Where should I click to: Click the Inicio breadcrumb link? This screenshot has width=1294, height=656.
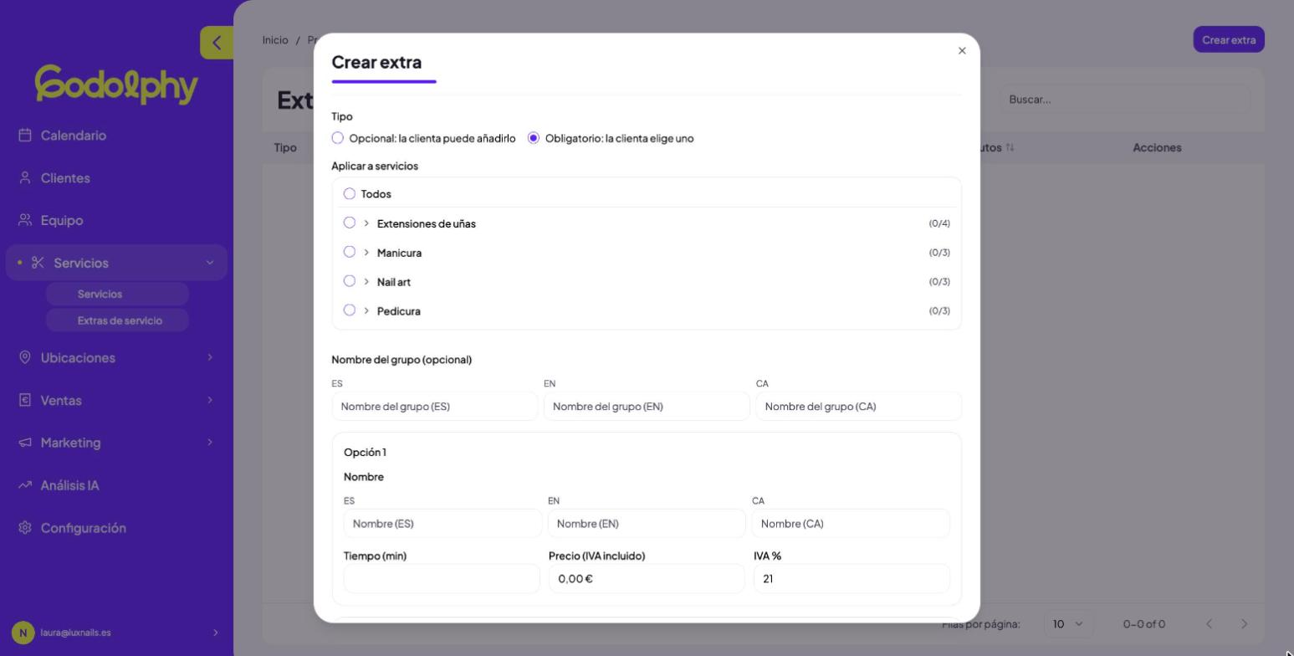coord(275,40)
